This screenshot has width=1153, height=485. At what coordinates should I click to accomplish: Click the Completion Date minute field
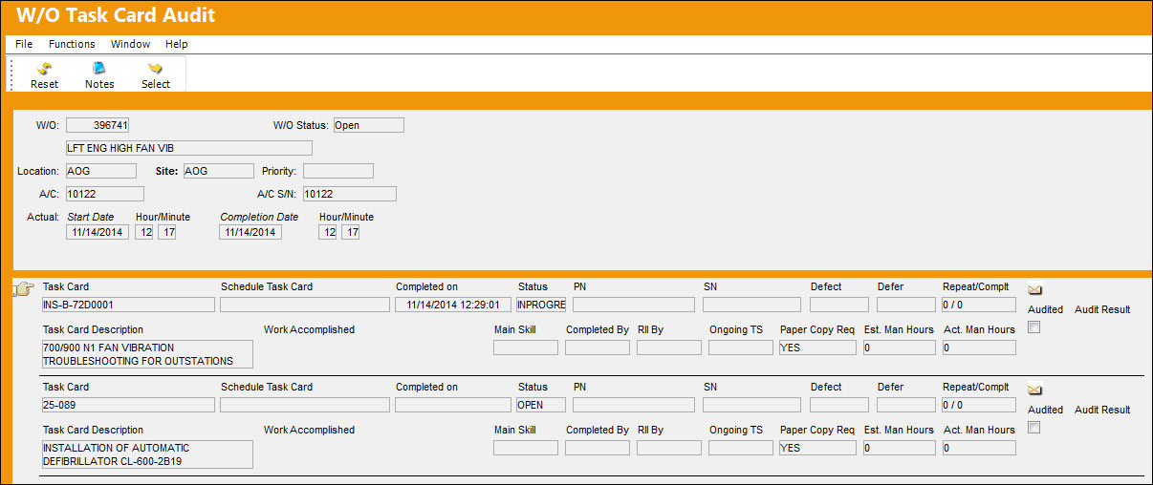[x=350, y=232]
